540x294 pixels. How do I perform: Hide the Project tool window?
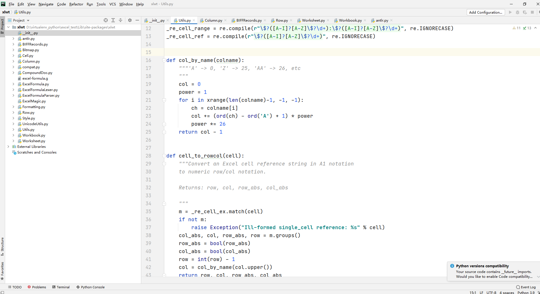tap(137, 20)
